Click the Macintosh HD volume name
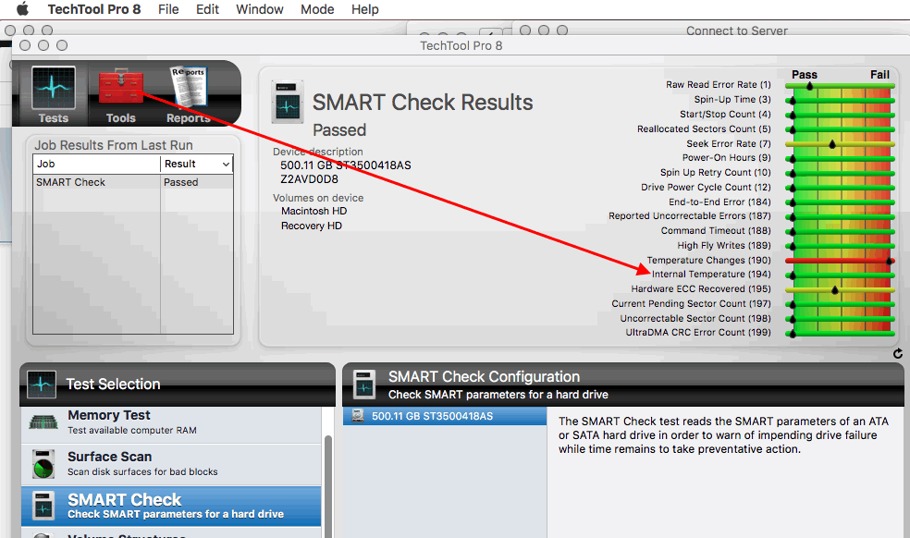The image size is (910, 538). tap(314, 212)
